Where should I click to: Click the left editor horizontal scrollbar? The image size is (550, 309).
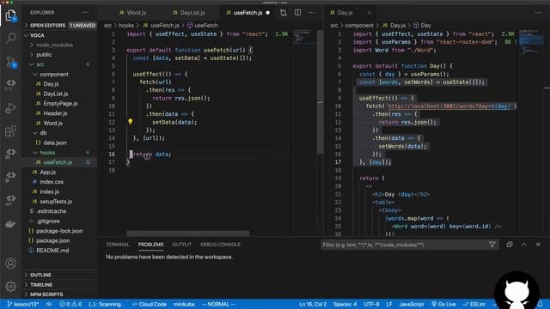pyautogui.click(x=188, y=233)
